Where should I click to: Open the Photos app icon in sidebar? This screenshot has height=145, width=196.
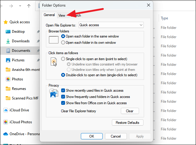pyautogui.click(x=8, y=79)
